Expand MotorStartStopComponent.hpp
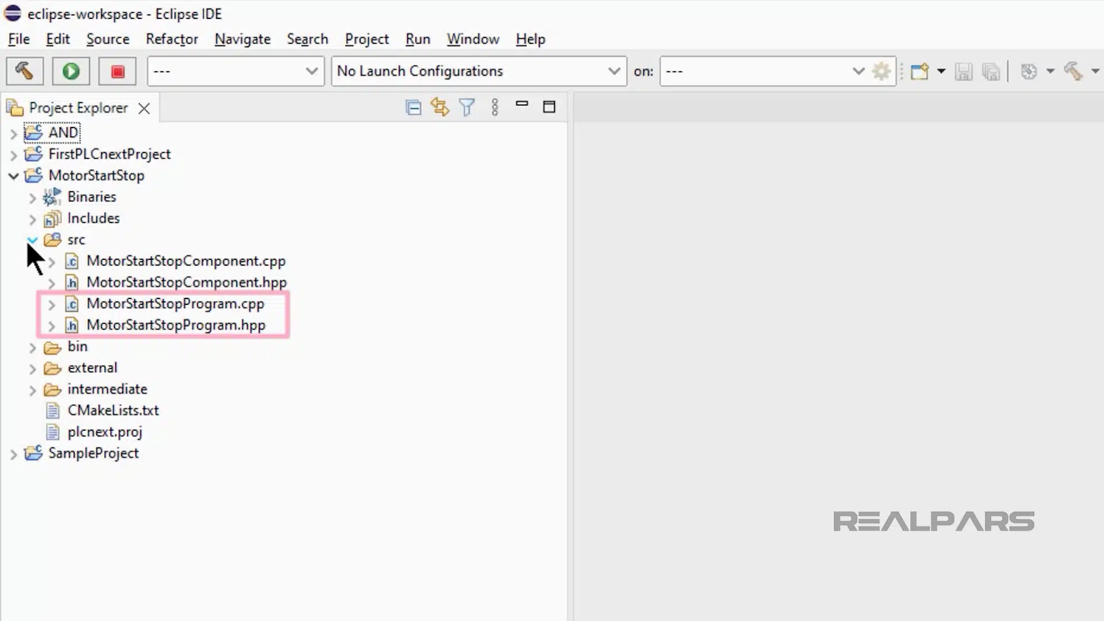Viewport: 1104px width, 621px height. (x=51, y=283)
